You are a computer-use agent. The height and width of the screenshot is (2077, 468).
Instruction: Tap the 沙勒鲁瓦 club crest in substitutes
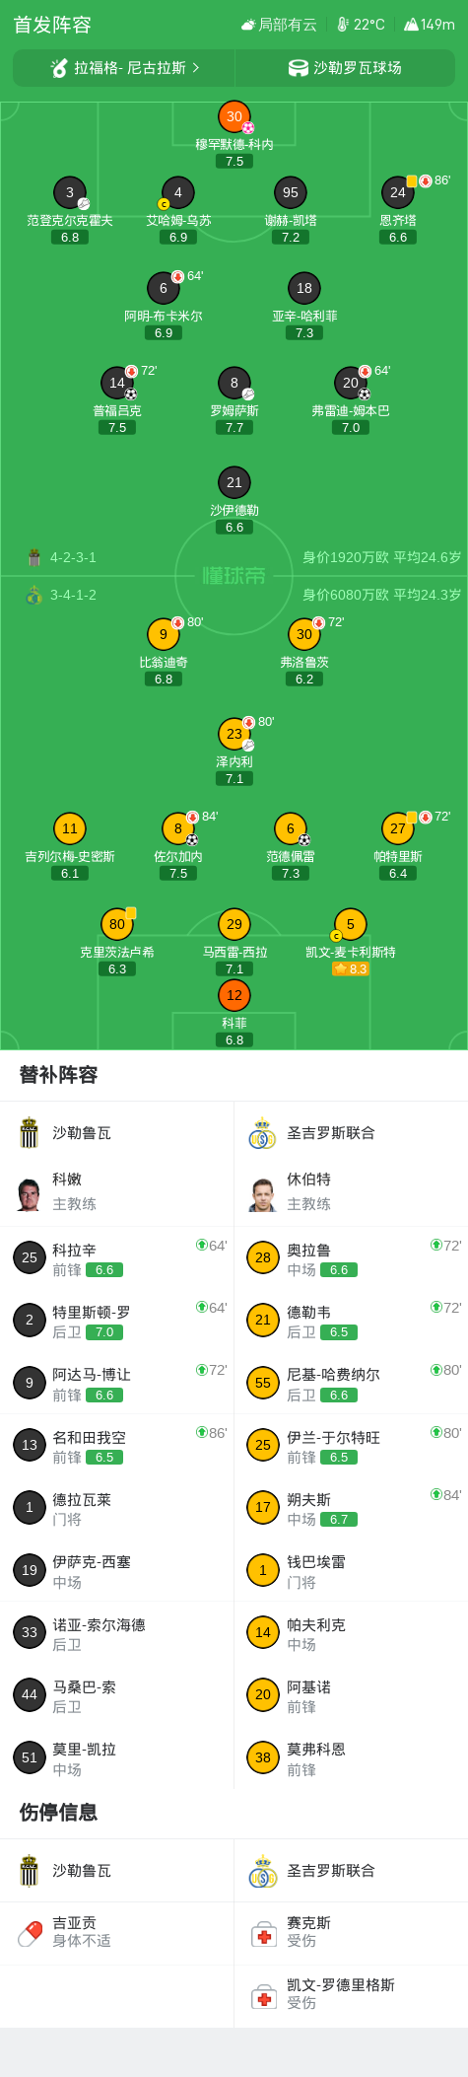click(x=30, y=1133)
